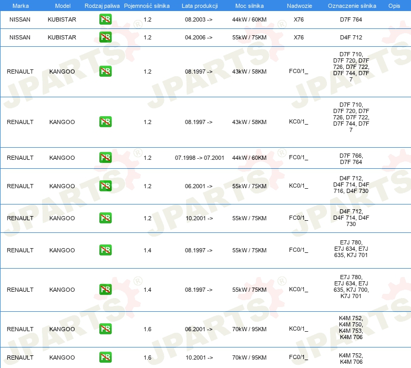Click production date 08.2003 ->
The image size is (411, 368).
(x=199, y=19)
